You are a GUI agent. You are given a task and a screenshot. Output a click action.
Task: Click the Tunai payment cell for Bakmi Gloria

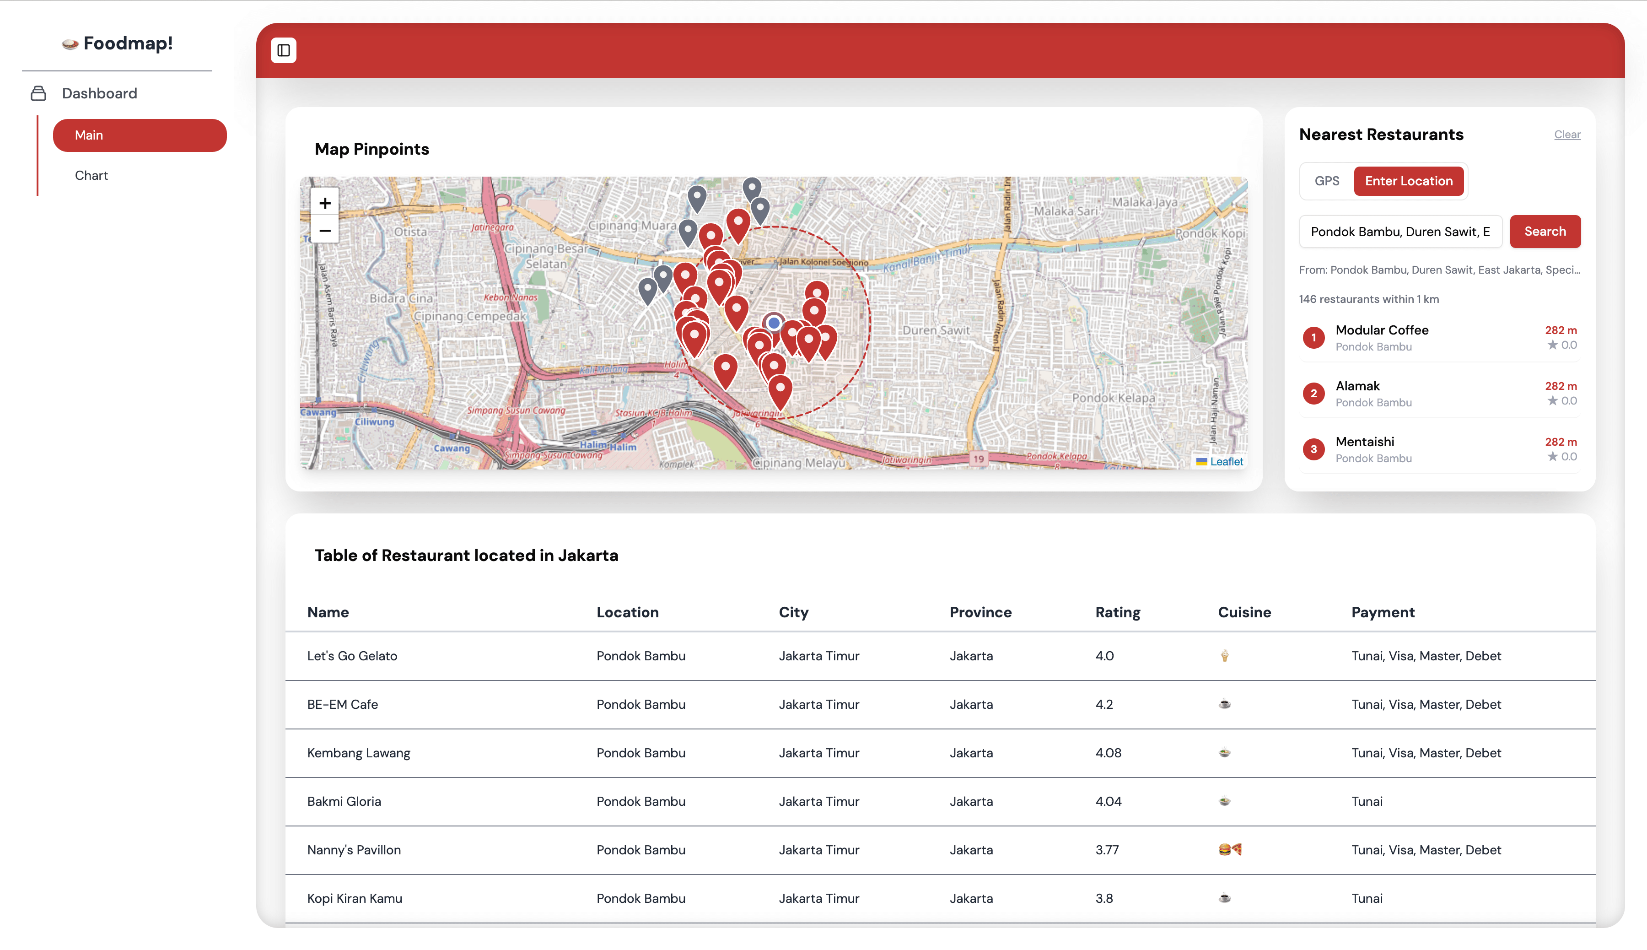tap(1367, 801)
